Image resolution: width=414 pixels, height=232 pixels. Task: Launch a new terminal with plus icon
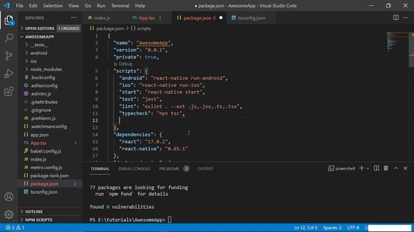tap(362, 168)
